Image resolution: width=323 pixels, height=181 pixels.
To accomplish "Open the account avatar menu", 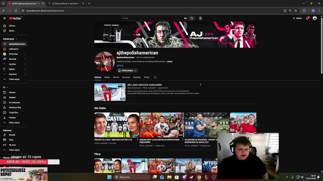I will click(315, 18).
